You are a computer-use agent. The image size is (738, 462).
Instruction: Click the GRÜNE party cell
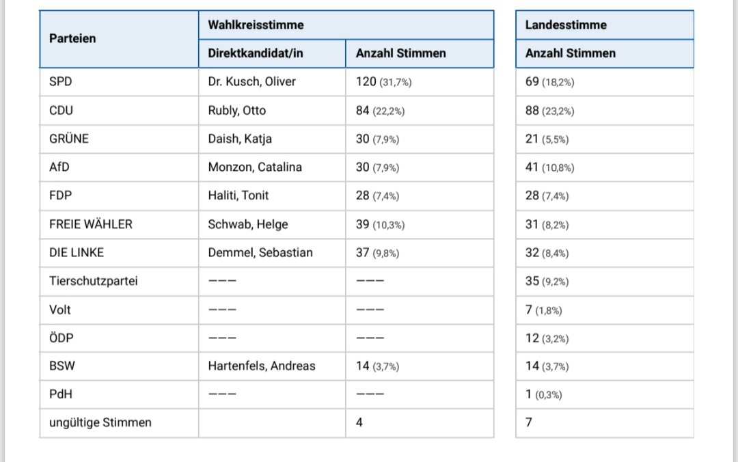(x=69, y=139)
